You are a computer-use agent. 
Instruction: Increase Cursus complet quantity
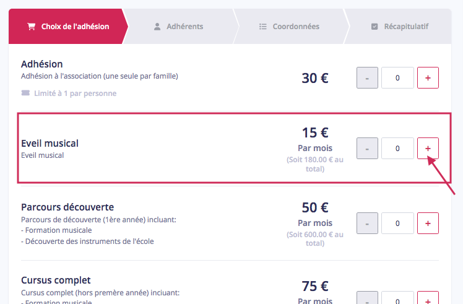(428, 298)
